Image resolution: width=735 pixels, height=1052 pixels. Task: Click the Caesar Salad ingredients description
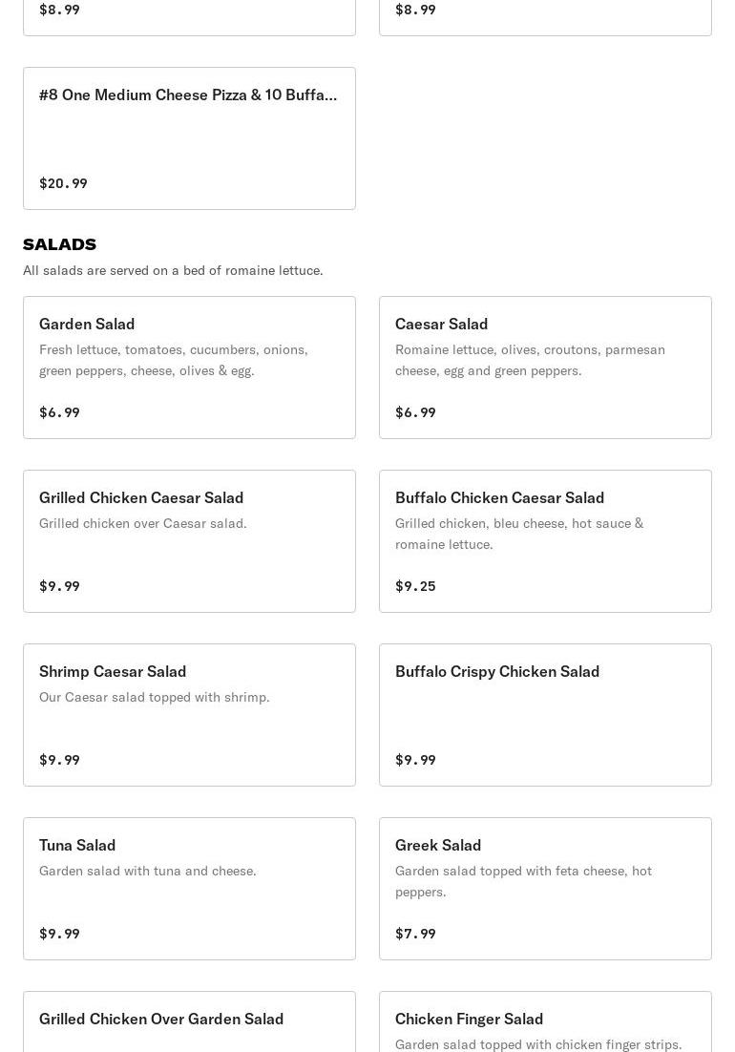point(530,360)
